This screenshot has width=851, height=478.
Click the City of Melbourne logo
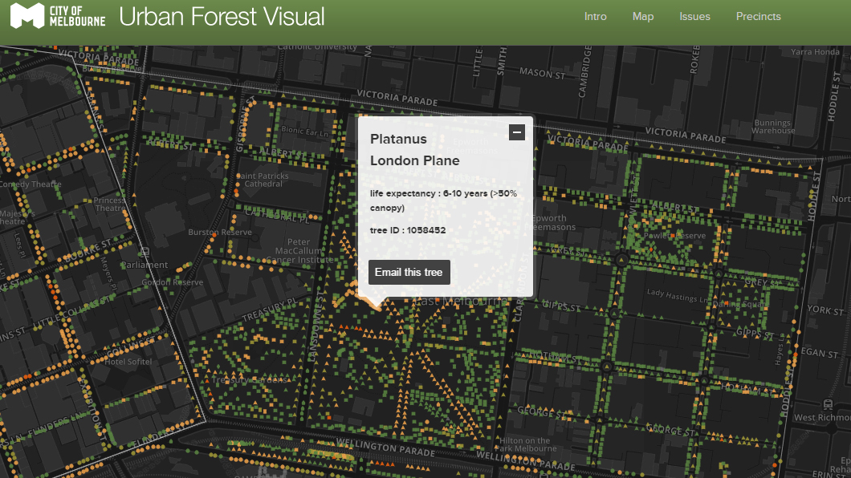(x=57, y=16)
